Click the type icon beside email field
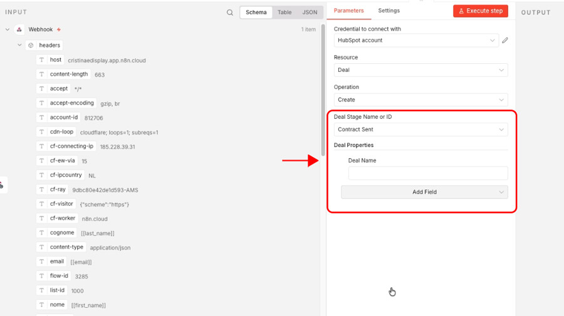Viewport: 564px width, 316px height. (42, 262)
